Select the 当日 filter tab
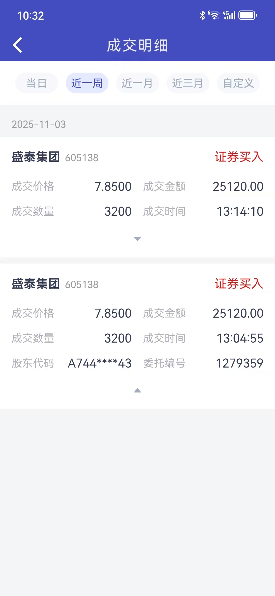Viewport: 275px width, 596px height. 36,83
